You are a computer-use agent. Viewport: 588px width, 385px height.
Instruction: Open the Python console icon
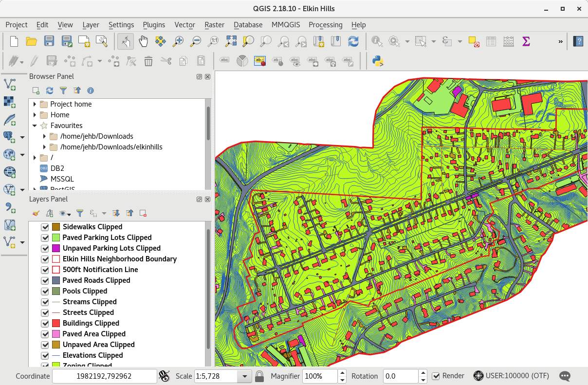(378, 61)
